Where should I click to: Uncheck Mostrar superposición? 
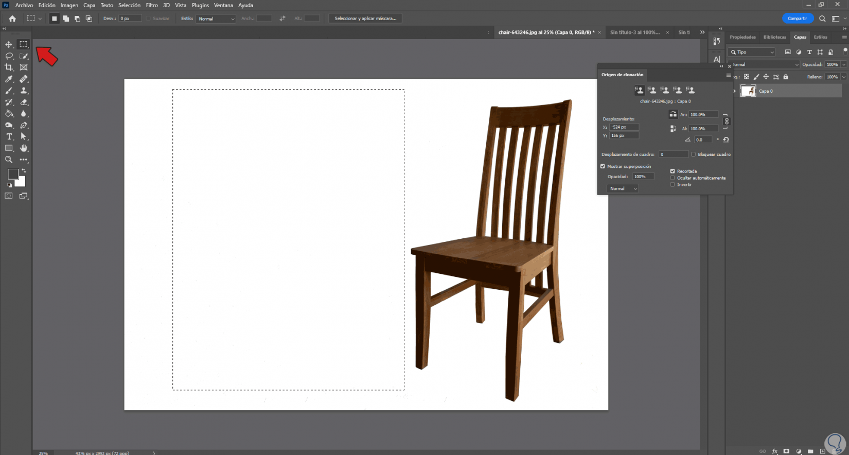[x=603, y=166]
